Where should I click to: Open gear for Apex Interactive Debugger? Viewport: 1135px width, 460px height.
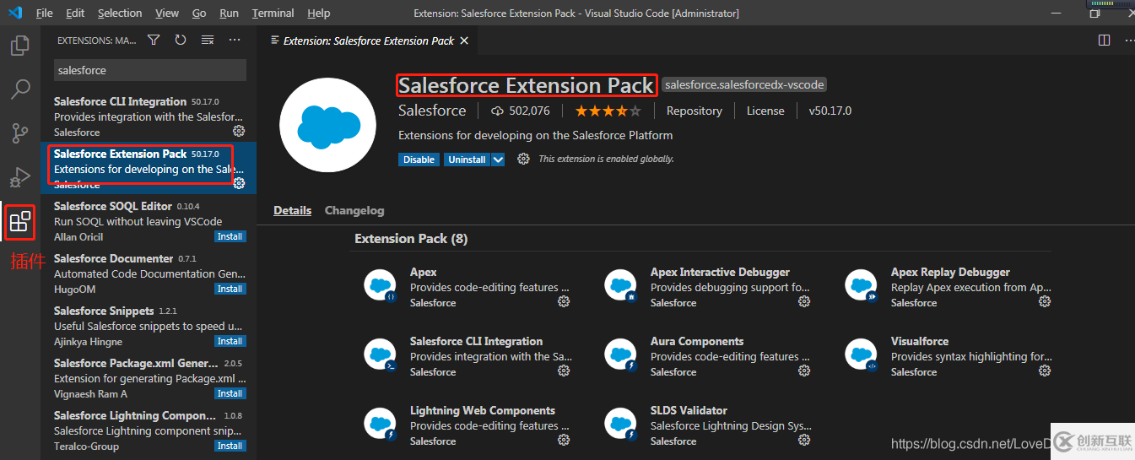(x=804, y=301)
